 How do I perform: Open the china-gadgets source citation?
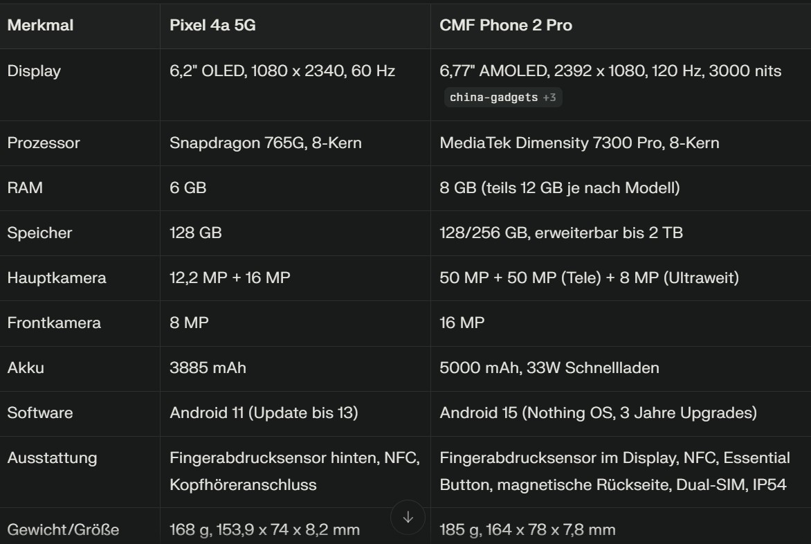point(502,98)
